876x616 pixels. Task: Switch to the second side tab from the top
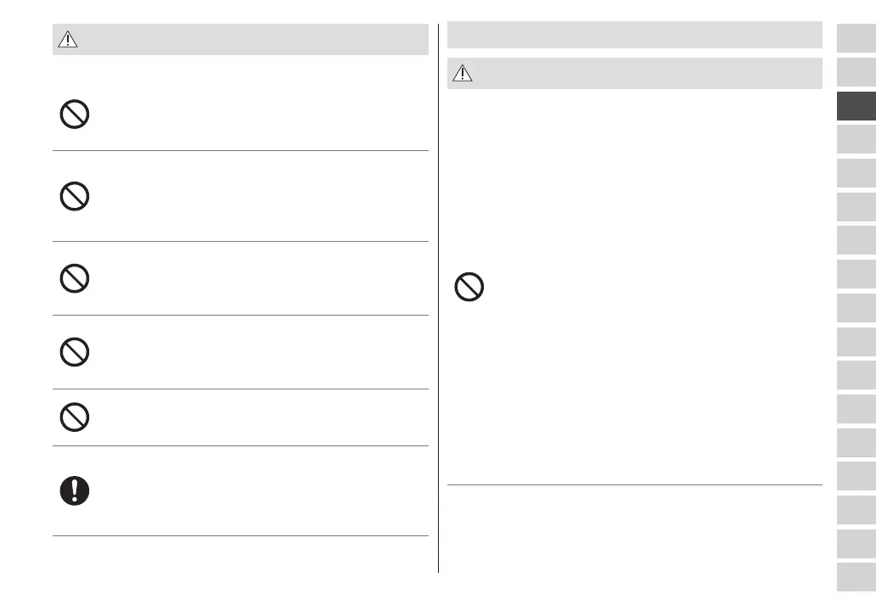856,70
